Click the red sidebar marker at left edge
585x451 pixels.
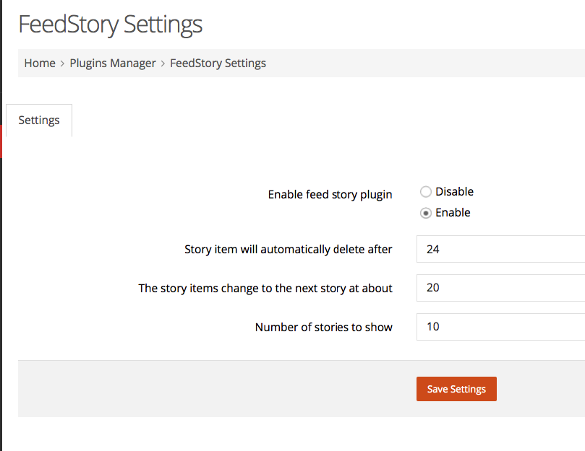1,141
